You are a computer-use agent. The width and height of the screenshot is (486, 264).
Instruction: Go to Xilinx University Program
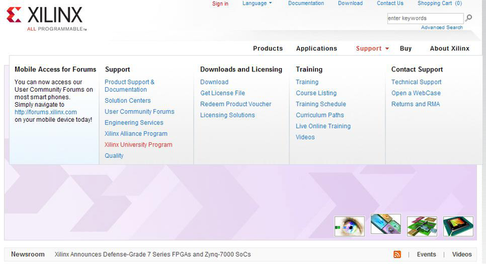tap(139, 145)
